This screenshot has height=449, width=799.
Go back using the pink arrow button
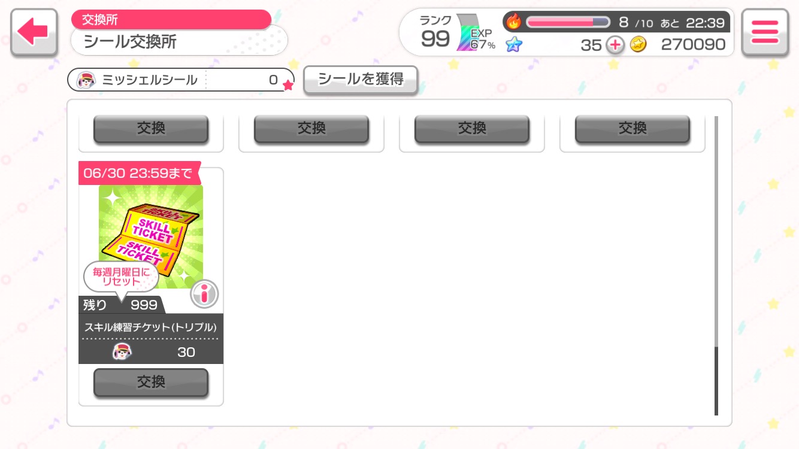tap(34, 32)
